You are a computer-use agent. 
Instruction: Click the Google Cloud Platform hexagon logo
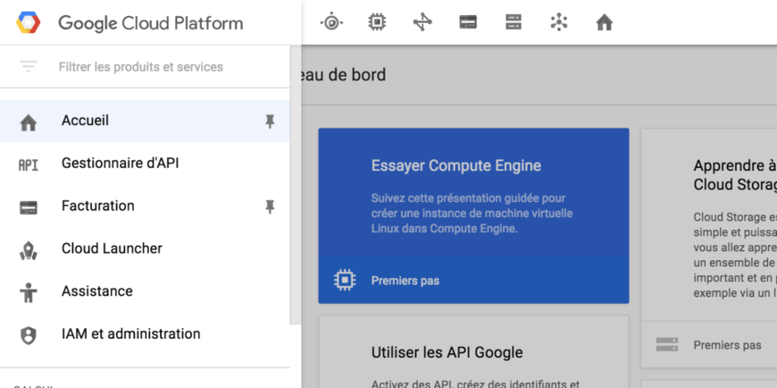click(x=29, y=23)
